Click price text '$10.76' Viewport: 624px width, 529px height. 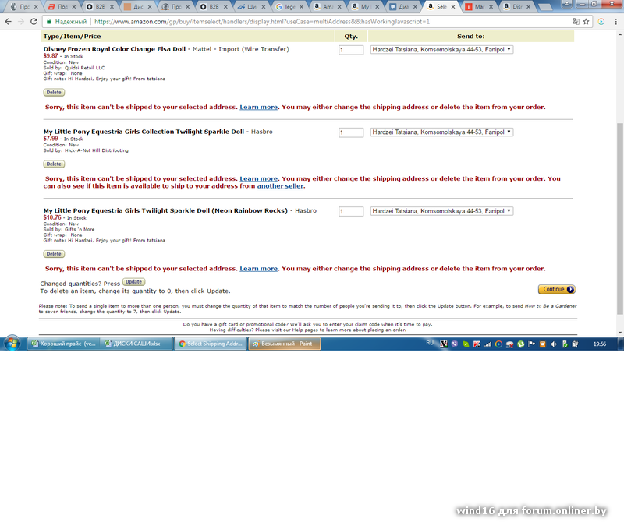[52, 217]
